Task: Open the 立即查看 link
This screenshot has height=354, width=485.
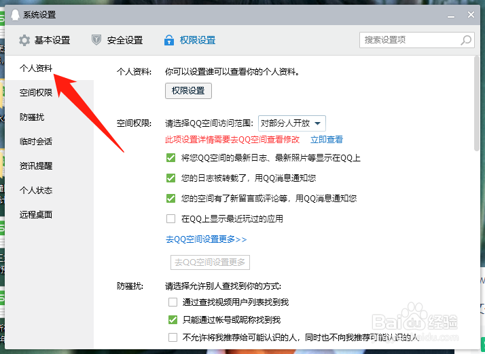Action: (327, 140)
